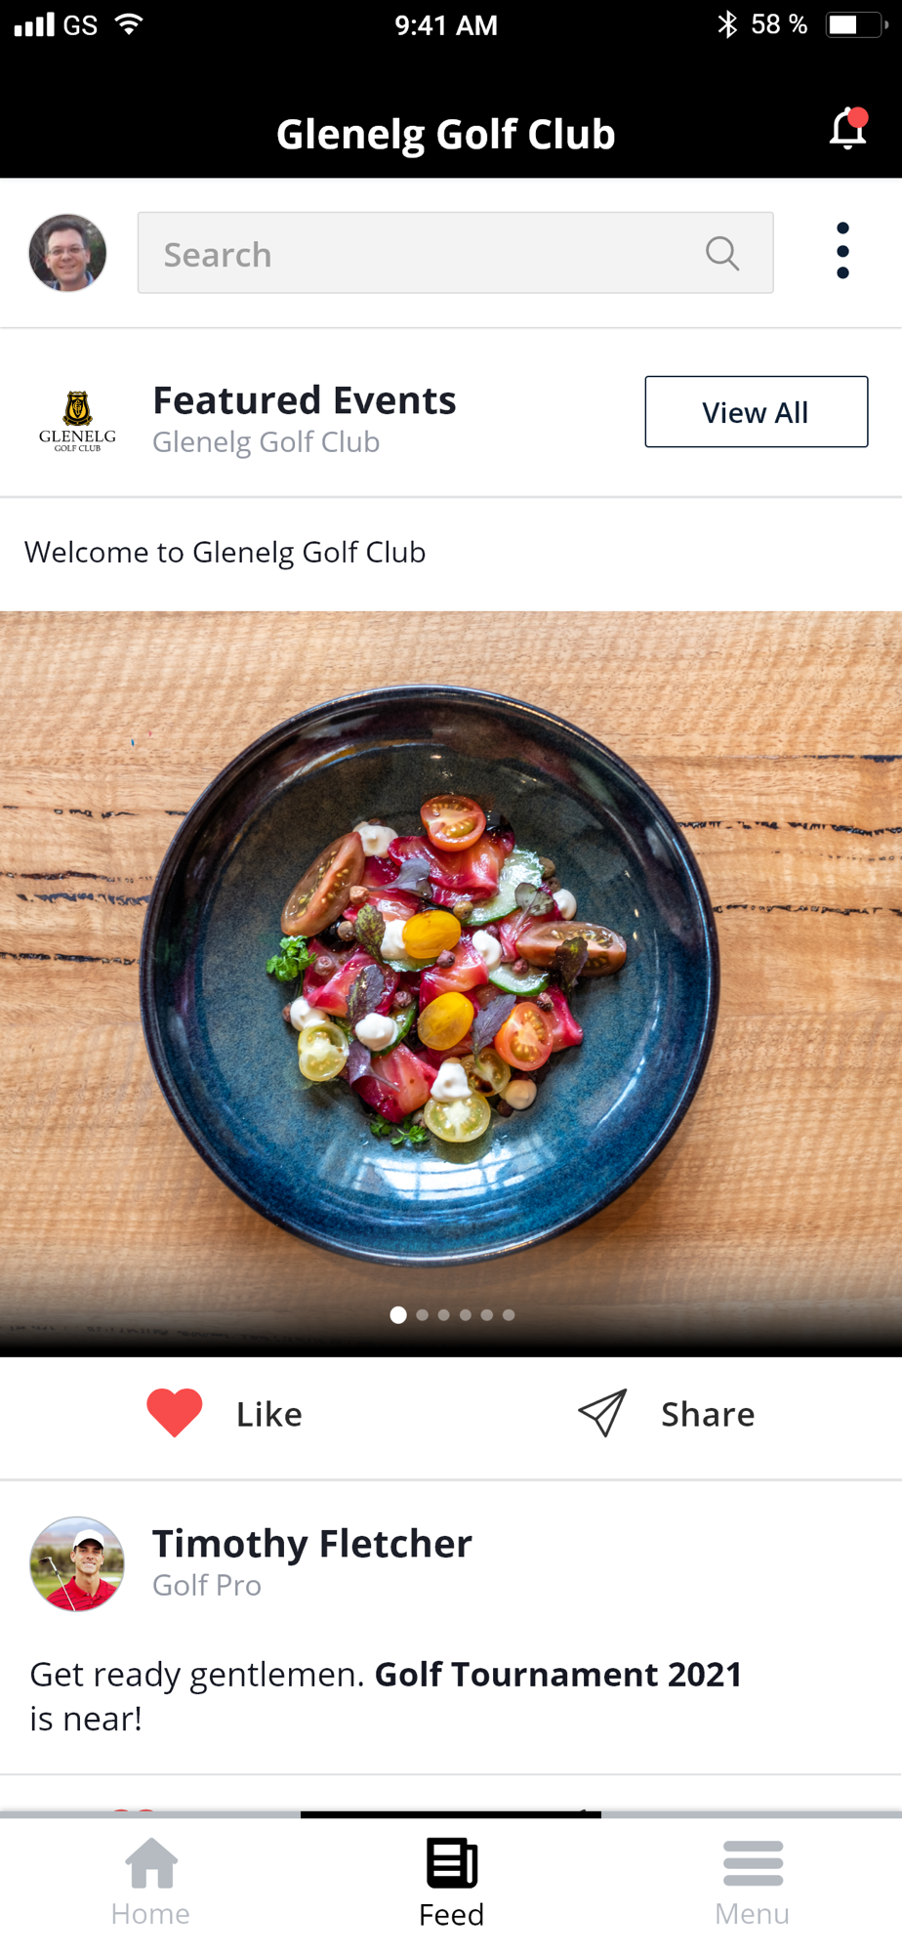This screenshot has width=902, height=1953.
Task: Open the Golf Tournament 2021 link
Action: tap(558, 1674)
